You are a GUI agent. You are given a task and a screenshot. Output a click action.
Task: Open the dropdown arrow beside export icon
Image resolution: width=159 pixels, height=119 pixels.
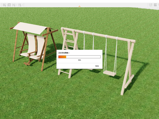click(23, 5)
